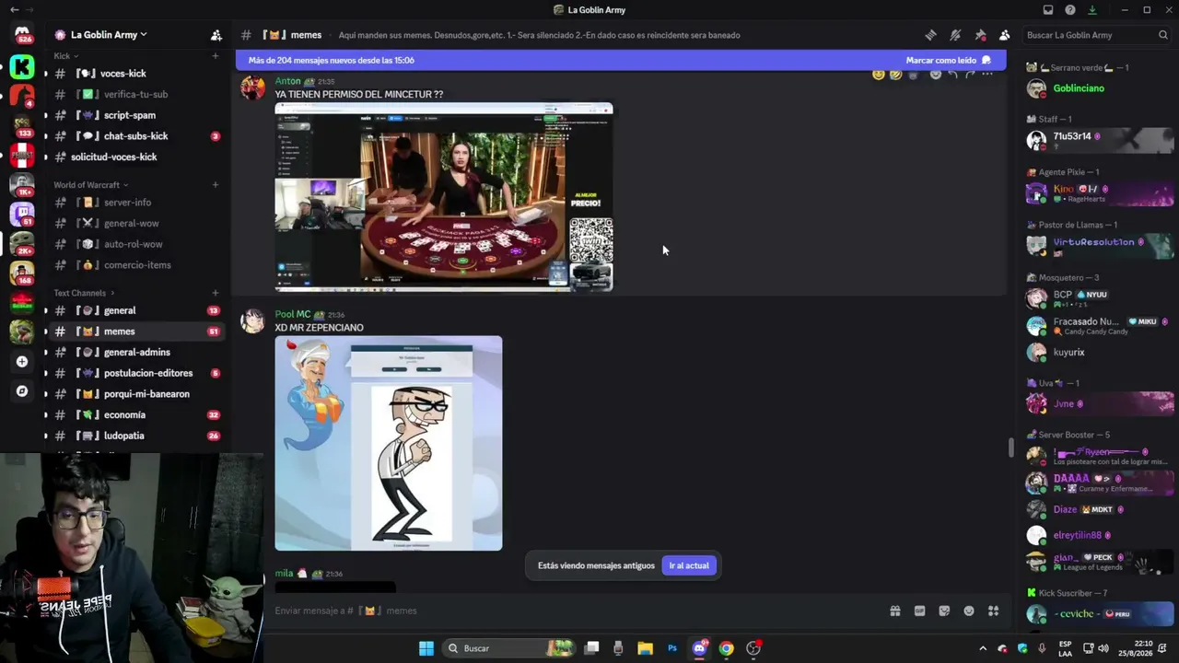Open Goblinciano in member list
1179x663 pixels.
pyautogui.click(x=1100, y=88)
